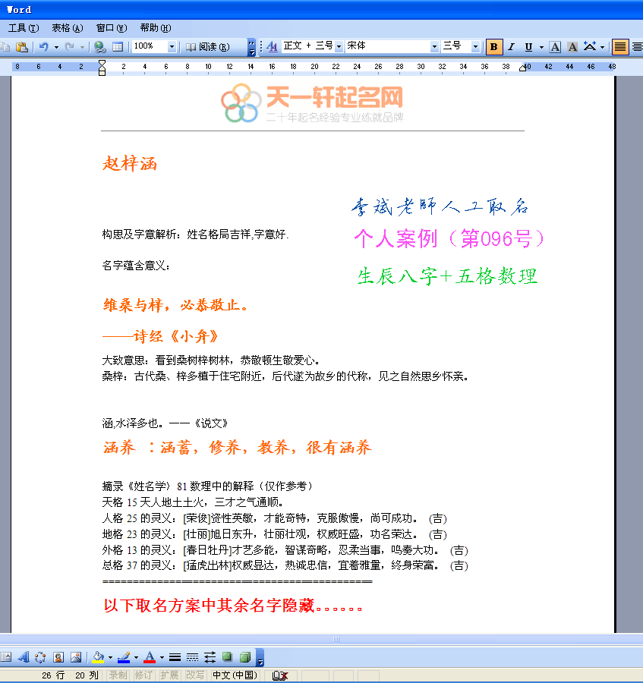Click the pink text 个人案例（第096号）
Screen dimensions: 643x683
point(449,239)
